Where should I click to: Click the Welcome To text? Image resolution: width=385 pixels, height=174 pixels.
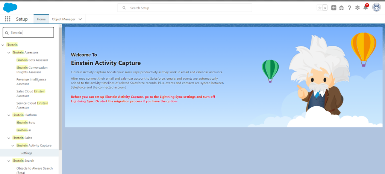coord(84,55)
